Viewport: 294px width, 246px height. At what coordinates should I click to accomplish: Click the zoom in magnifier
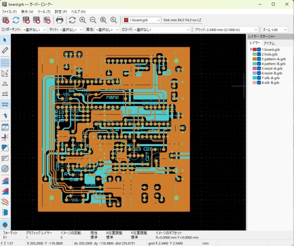pyautogui.click(x=82, y=20)
